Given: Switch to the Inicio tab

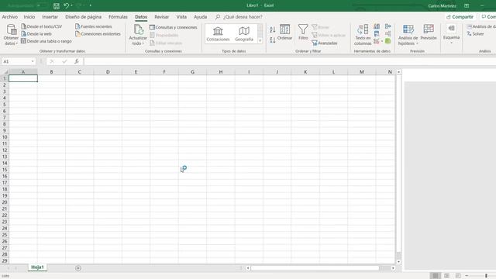Looking at the screenshot, I should click(x=29, y=17).
